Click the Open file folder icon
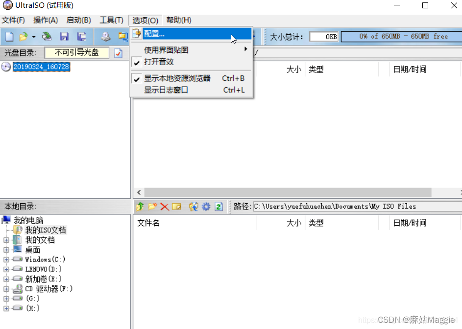 point(24,37)
